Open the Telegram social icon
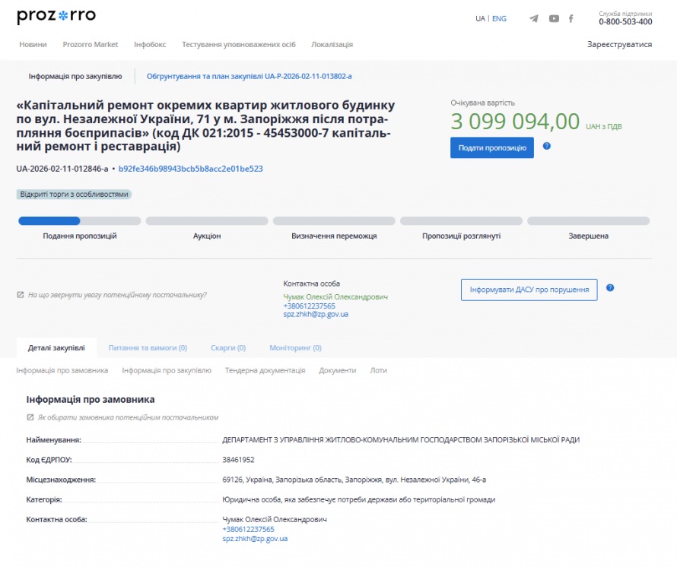The height and width of the screenshot is (567, 677). click(534, 19)
